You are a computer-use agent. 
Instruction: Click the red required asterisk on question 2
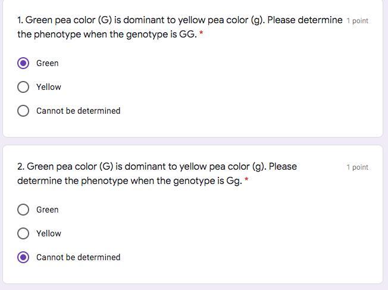(246, 180)
